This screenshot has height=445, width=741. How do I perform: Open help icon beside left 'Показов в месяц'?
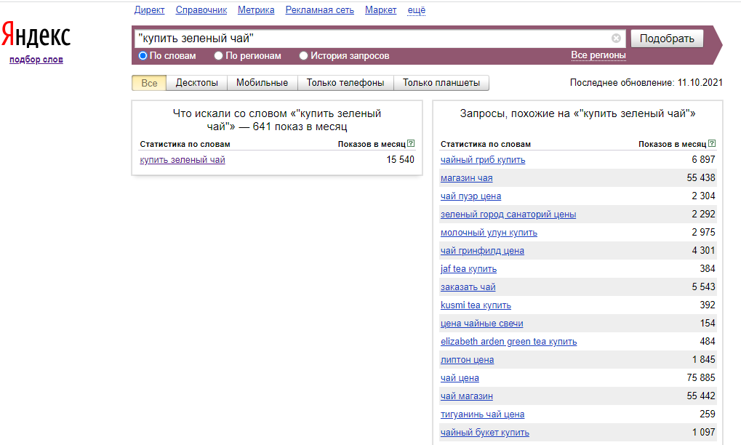point(411,143)
